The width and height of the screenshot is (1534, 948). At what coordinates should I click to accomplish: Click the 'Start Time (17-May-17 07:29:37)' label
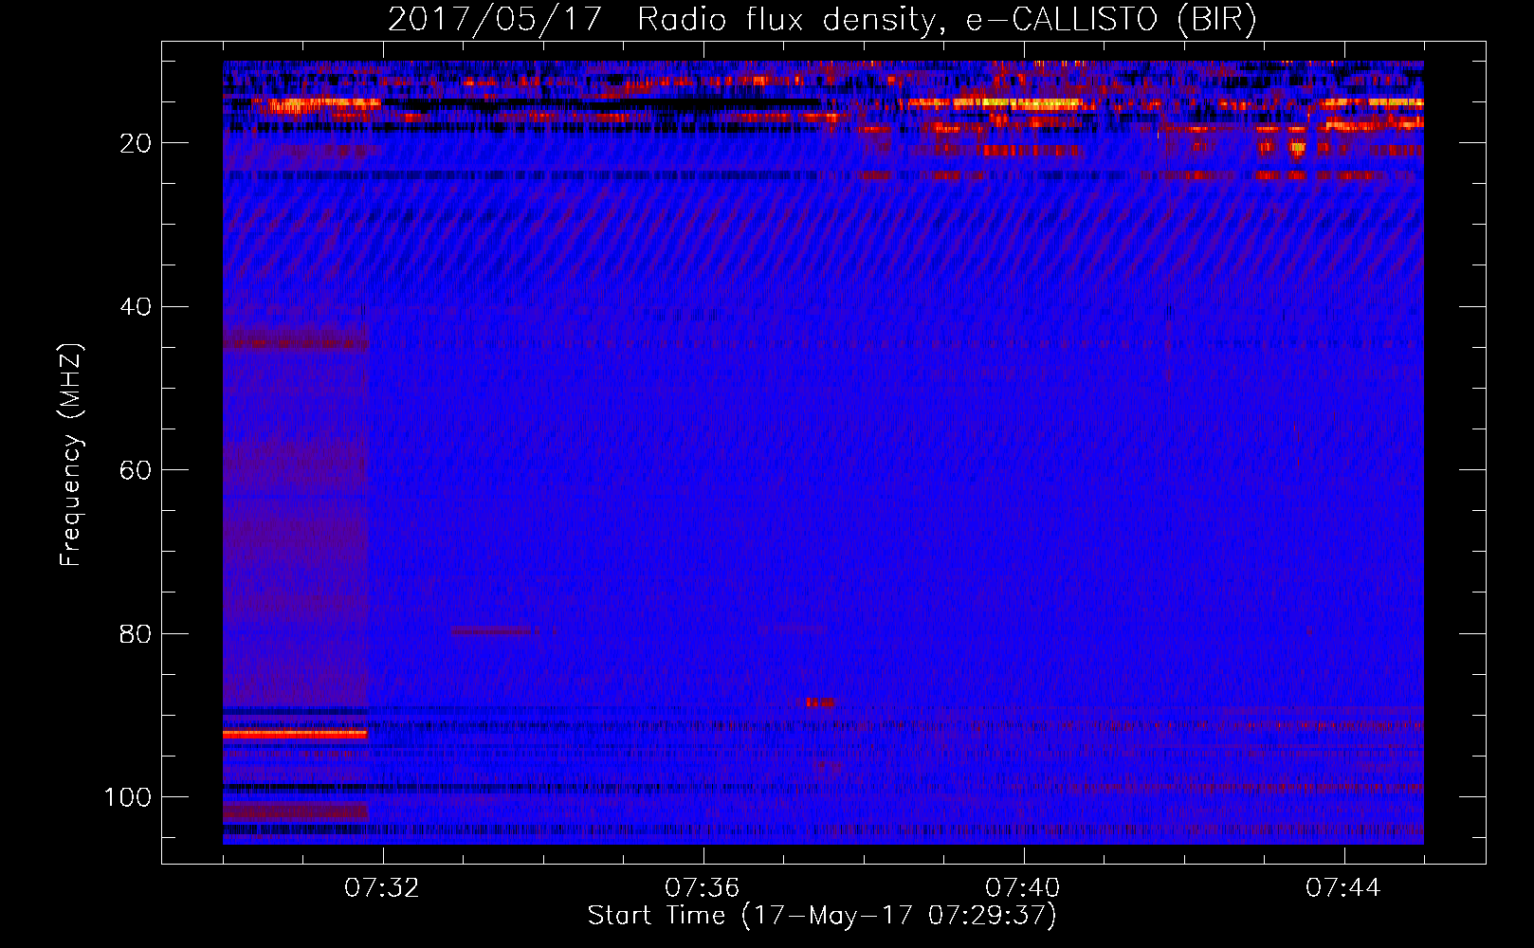pyautogui.click(x=822, y=916)
